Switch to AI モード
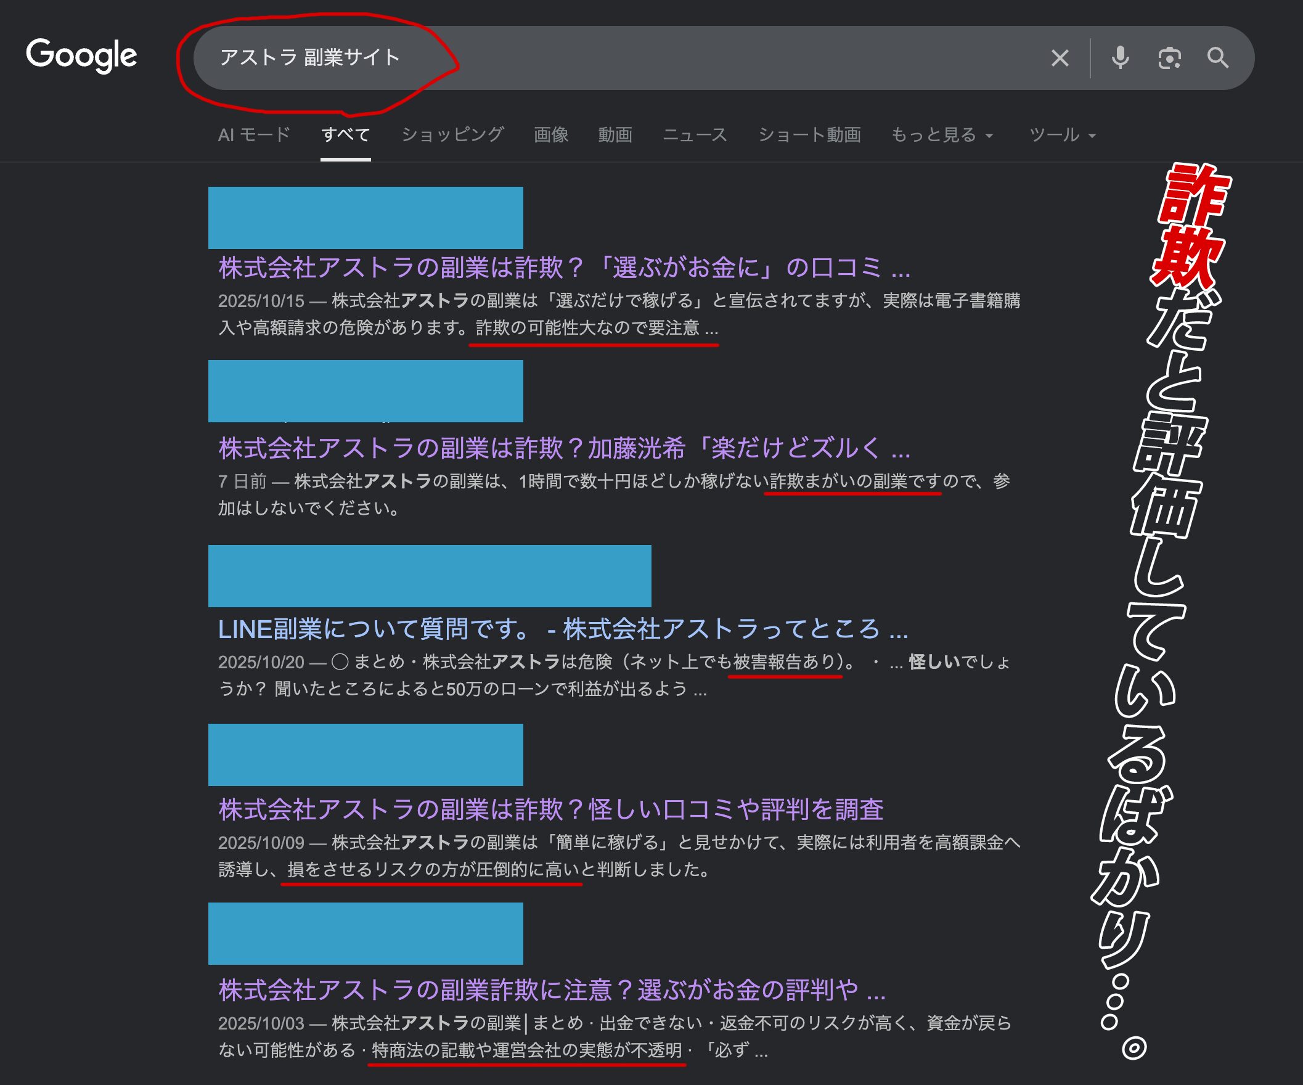Screen dimensions: 1303x1085 254,134
